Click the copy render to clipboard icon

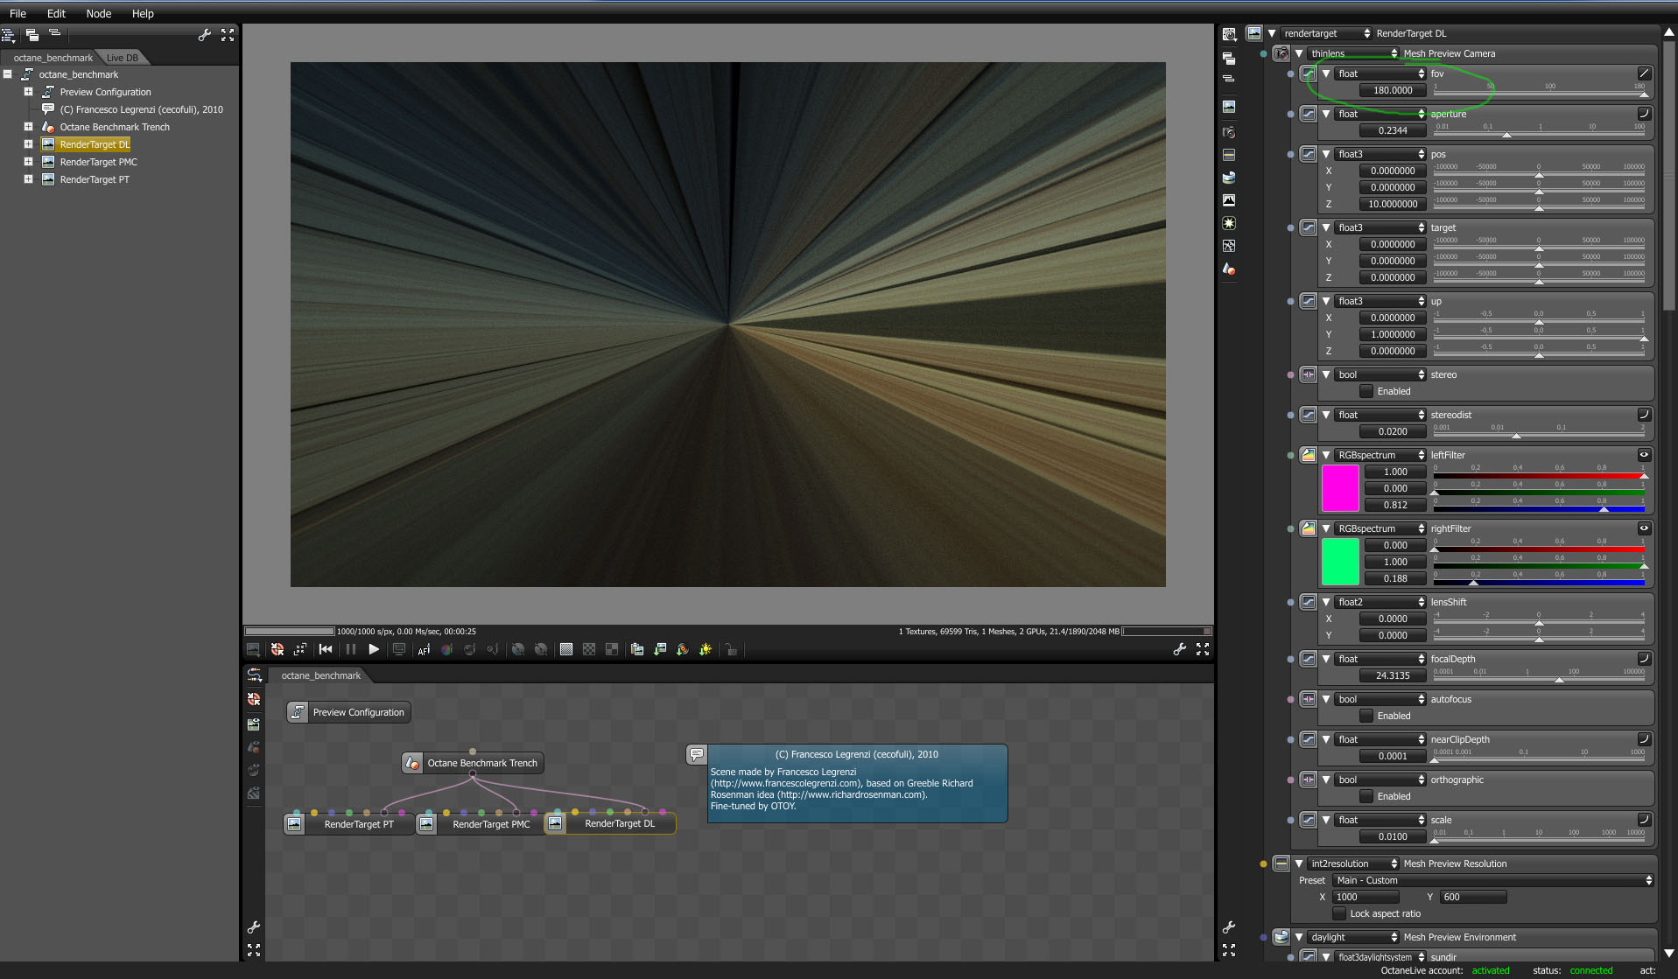pyautogui.click(x=637, y=649)
